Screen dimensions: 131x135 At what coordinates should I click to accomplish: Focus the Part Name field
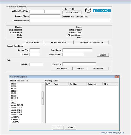(77, 50)
